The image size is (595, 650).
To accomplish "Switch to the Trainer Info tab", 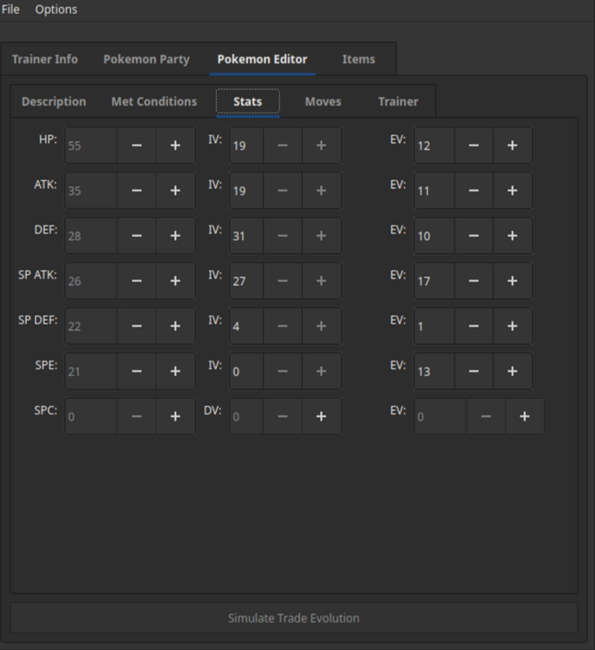I will (44, 60).
